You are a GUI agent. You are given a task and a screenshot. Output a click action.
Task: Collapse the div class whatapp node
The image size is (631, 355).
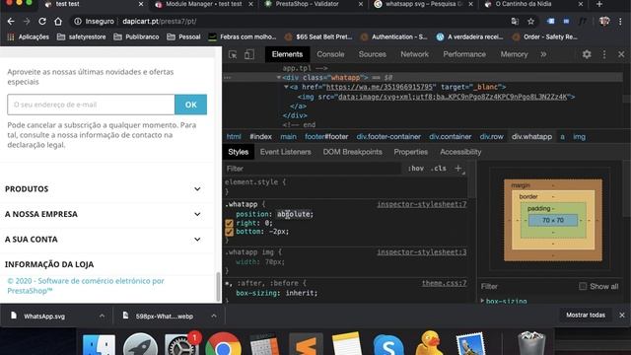tap(278, 77)
